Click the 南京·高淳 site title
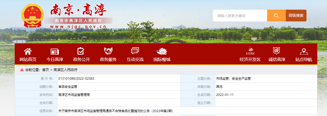The image size is (327, 116). [x=78, y=10]
